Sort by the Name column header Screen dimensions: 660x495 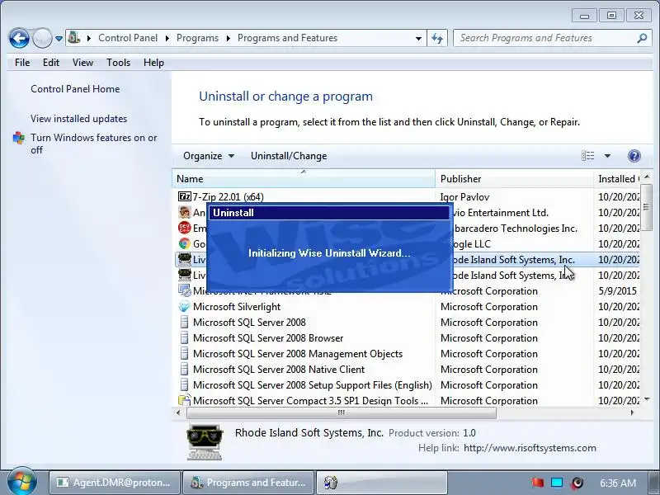point(304,179)
